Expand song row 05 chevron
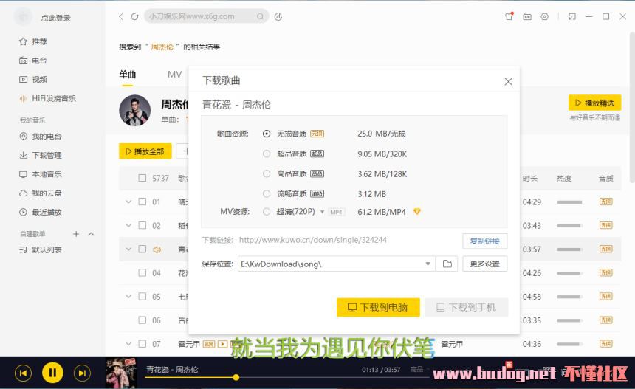The height and width of the screenshot is (389, 635). (x=128, y=297)
